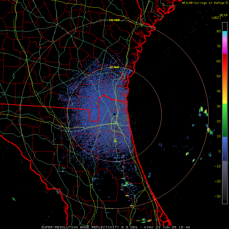Click the 80 value on the dBZ scale
The image size is (229, 229).
(x=219, y=31)
